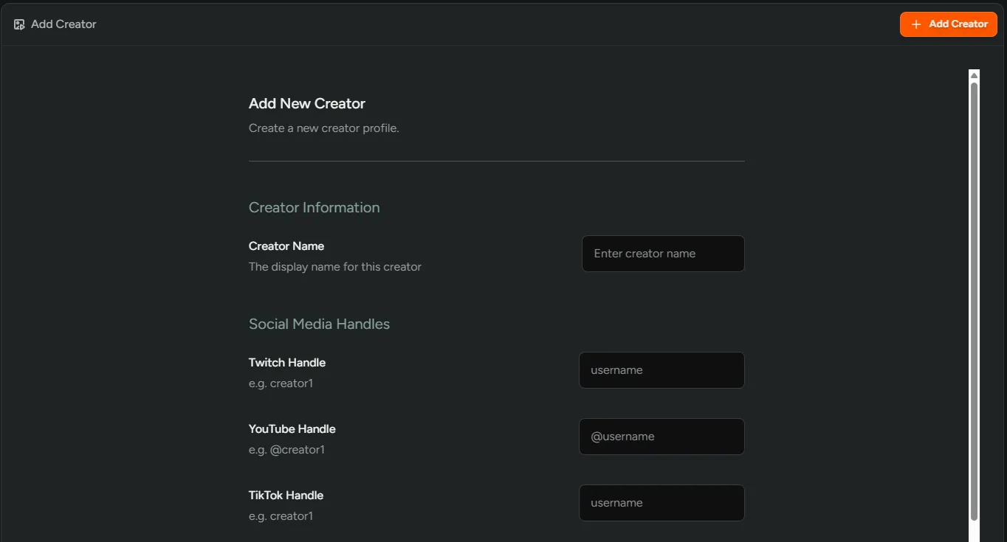Image resolution: width=1007 pixels, height=542 pixels.
Task: Click the TikTok Handle label text
Action: click(x=286, y=495)
